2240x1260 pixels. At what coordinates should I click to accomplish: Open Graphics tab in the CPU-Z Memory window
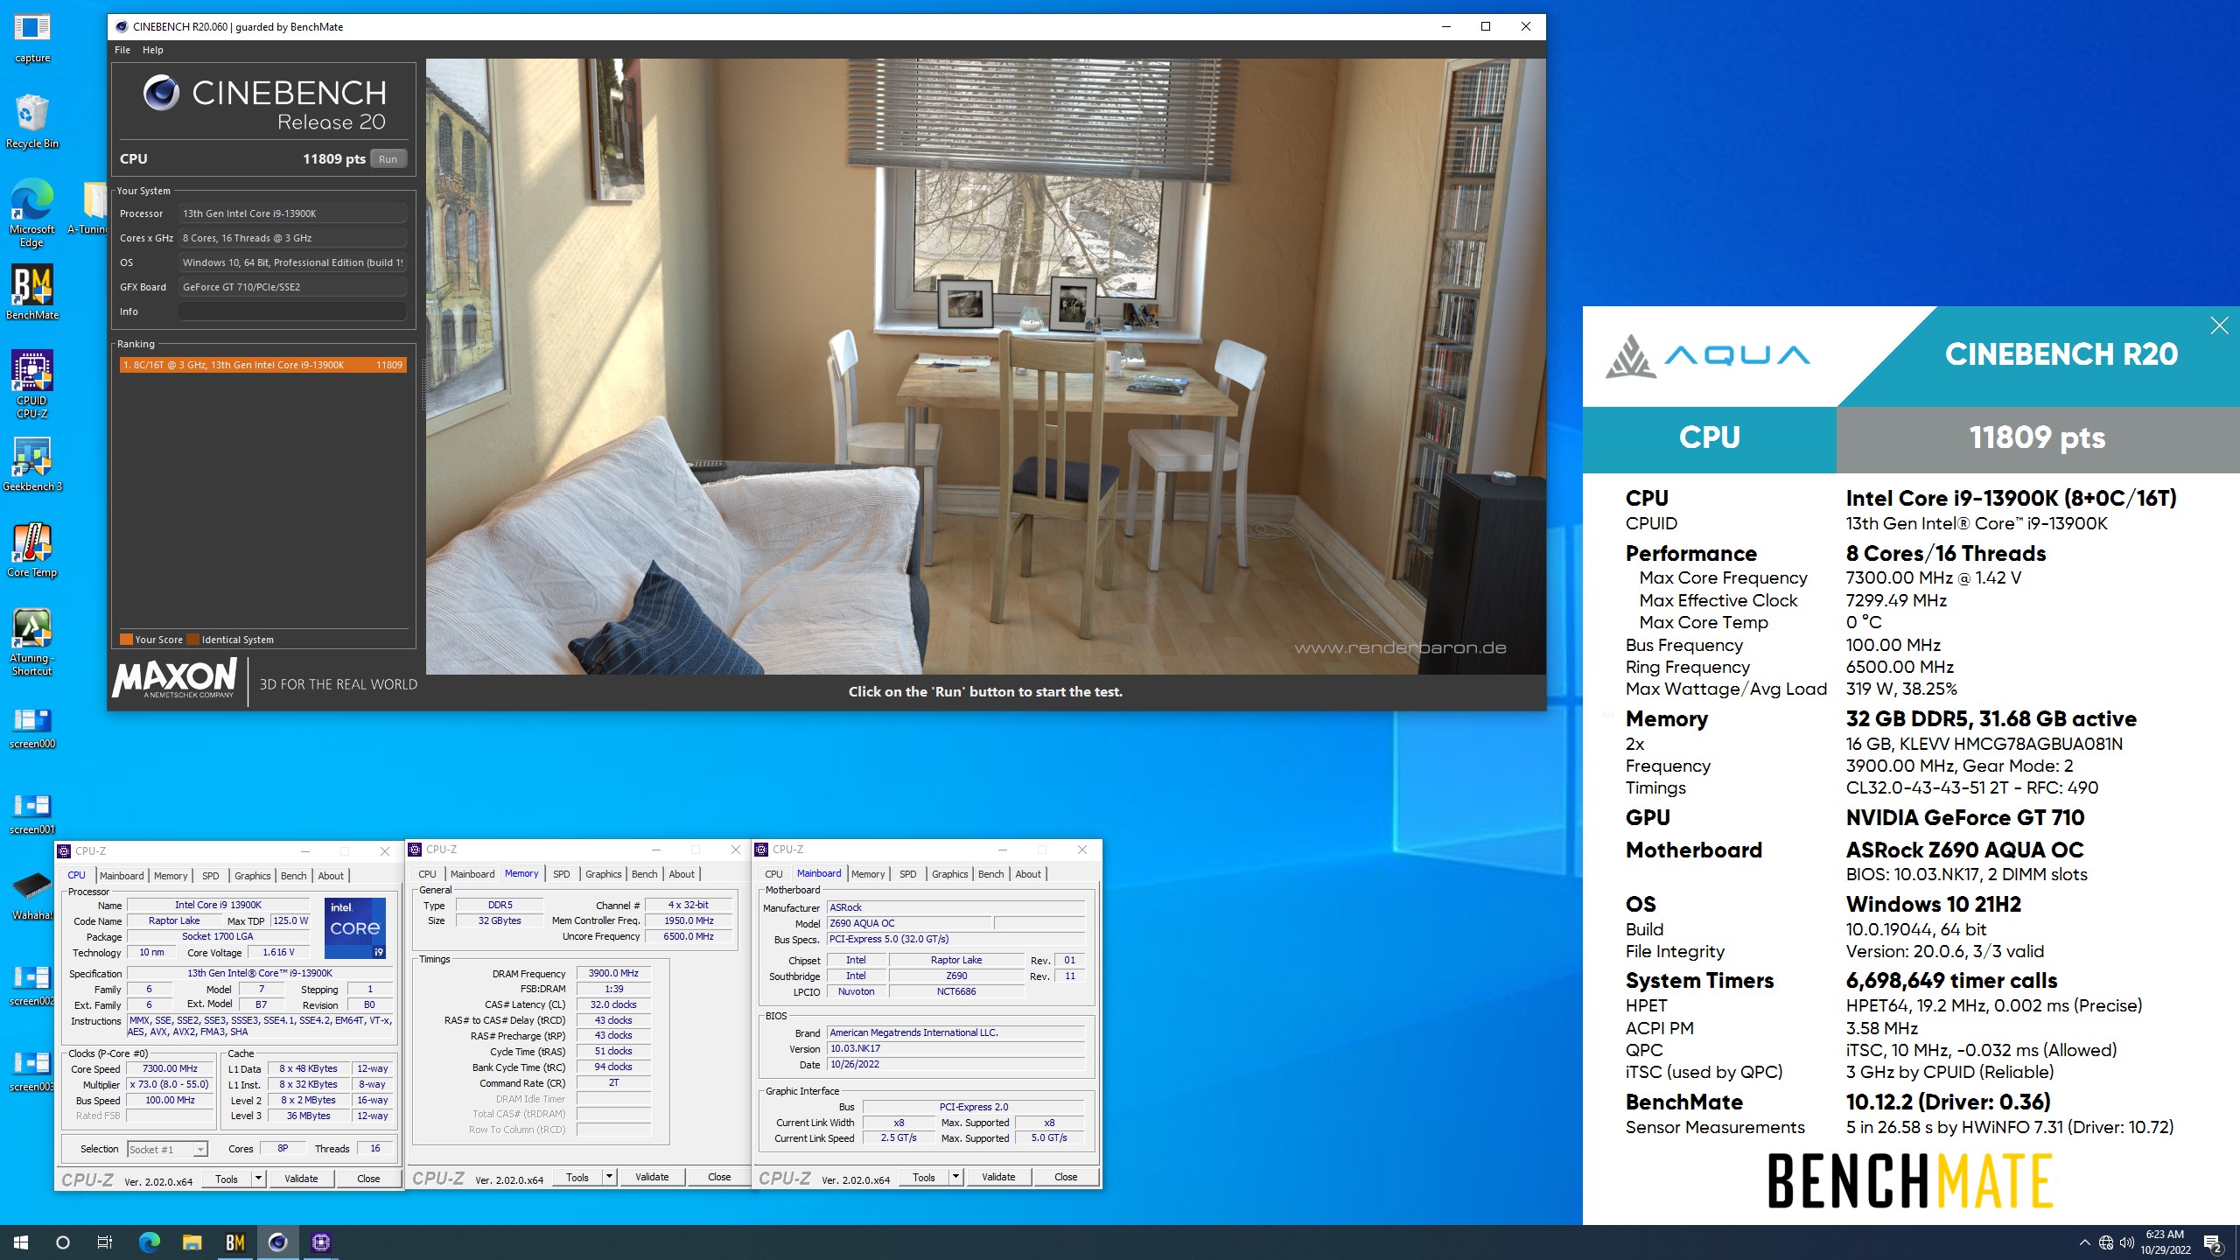coord(604,874)
